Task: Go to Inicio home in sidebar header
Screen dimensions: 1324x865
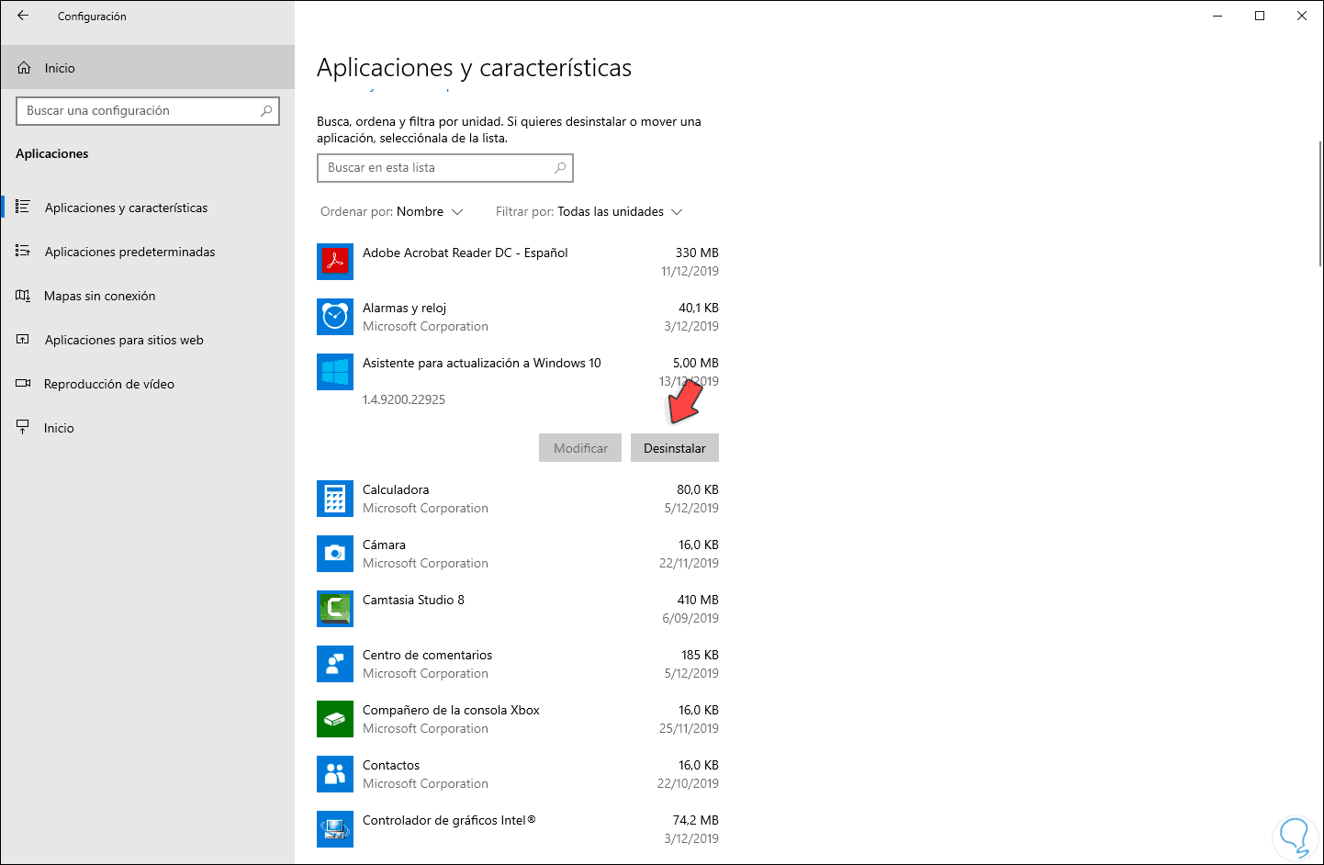Action: click(147, 68)
